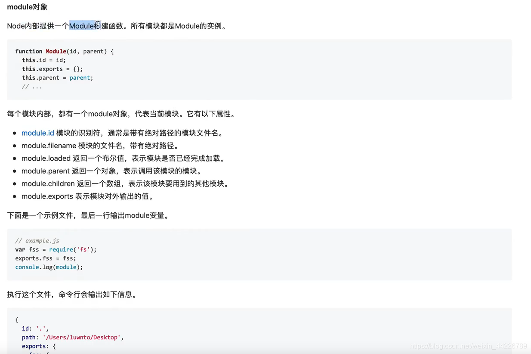Click the sentence 执行这个文件 above the output
Screen dimensions: 531x354
click(72, 295)
